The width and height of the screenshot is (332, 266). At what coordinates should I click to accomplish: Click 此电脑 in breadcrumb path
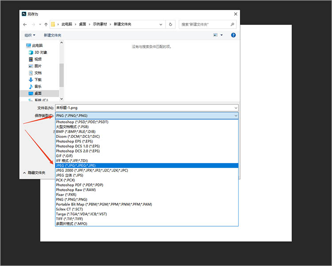pyautogui.click(x=67, y=24)
